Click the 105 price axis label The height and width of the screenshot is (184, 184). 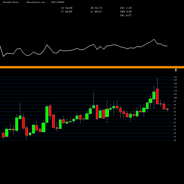(x=176, y=94)
